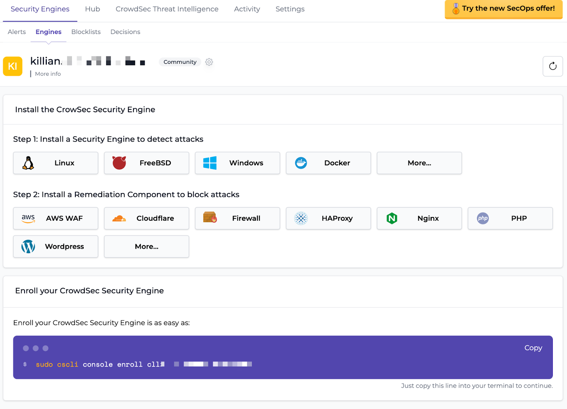Image resolution: width=567 pixels, height=409 pixels.
Task: Click the AWS logo icon
Action: (28, 218)
